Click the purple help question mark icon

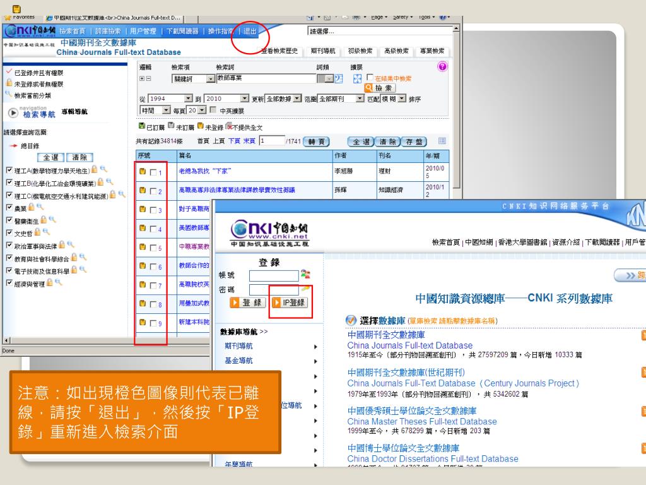click(x=442, y=66)
